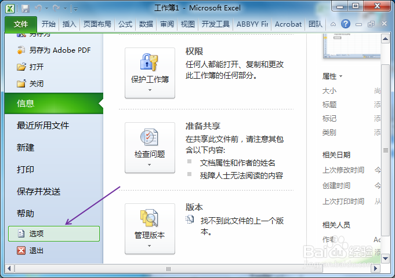The height and width of the screenshot is (278, 395).
Task: Open the Redo history dropdown arrow
Action: point(65,9)
